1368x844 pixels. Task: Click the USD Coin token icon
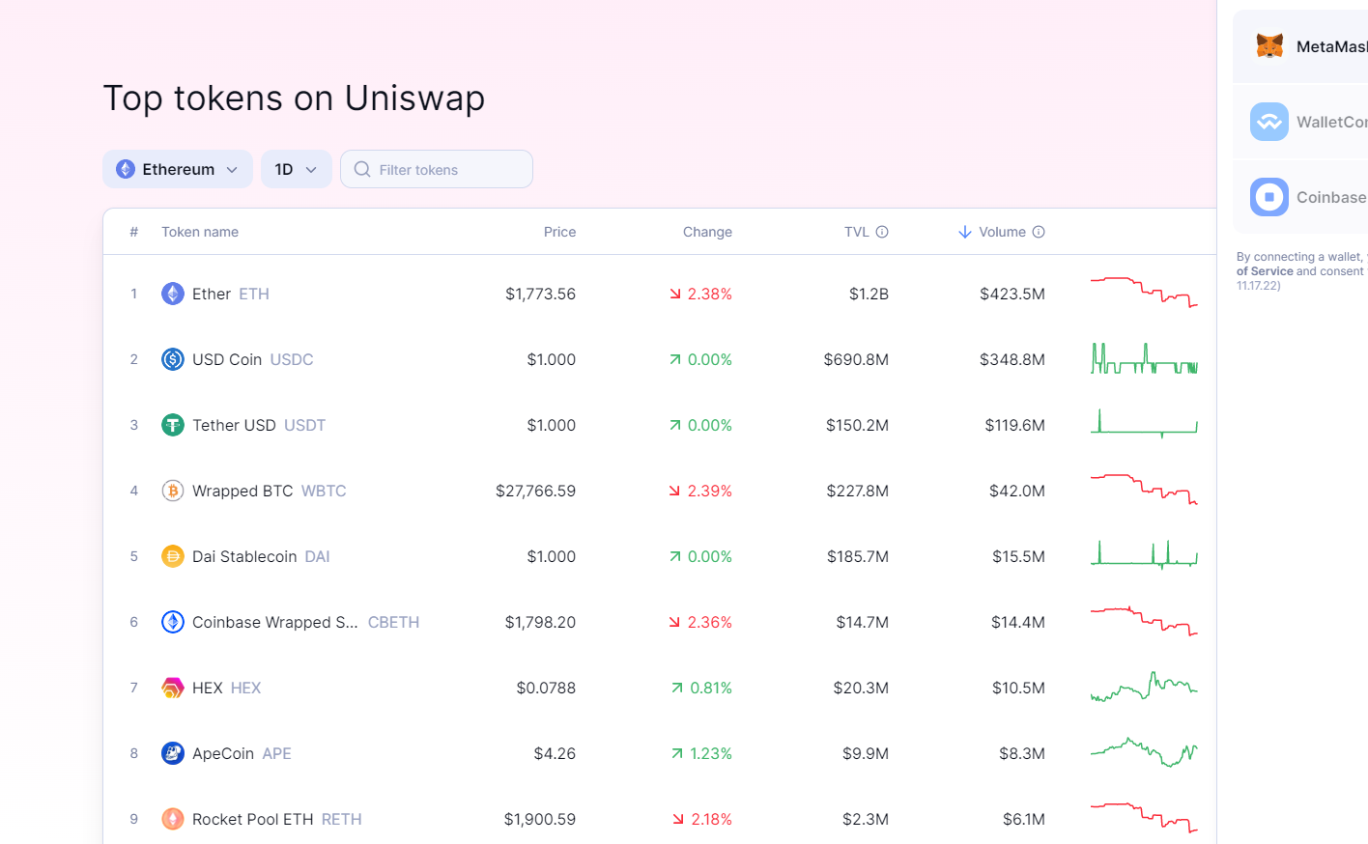pos(173,359)
